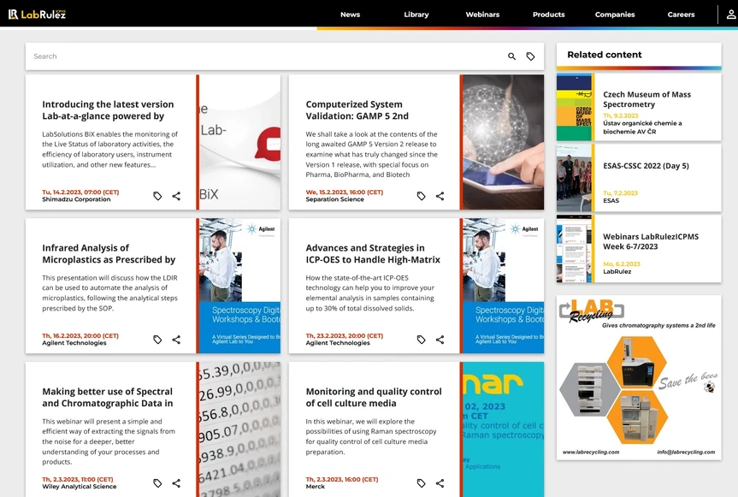738x497 pixels.
Task: Click the 'Related content' heading
Action: pos(605,55)
